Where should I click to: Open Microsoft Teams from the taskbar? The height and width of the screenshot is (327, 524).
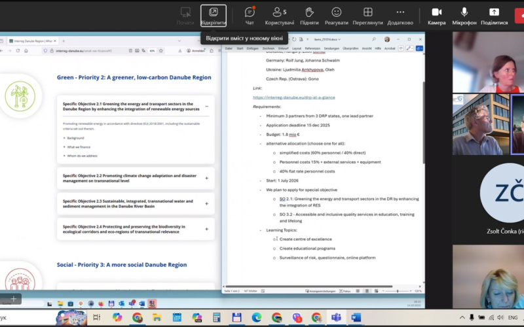coord(337,317)
